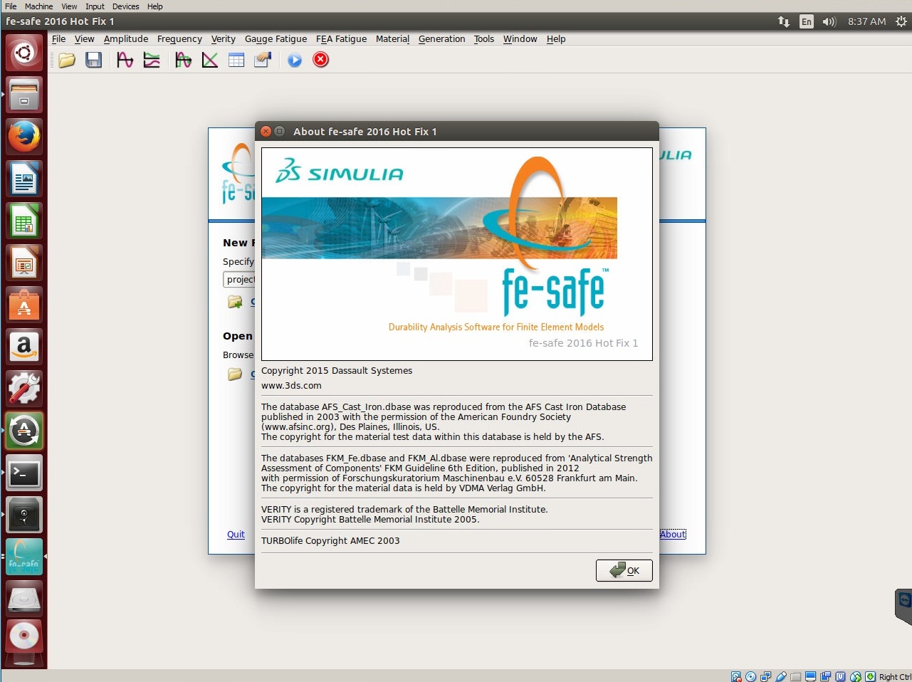Click the fe-safe icon in the launcher
This screenshot has width=912, height=682.
pyautogui.click(x=24, y=557)
